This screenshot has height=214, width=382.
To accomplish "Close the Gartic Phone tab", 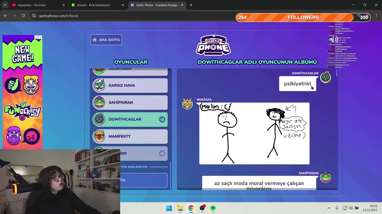I will point(182,5).
